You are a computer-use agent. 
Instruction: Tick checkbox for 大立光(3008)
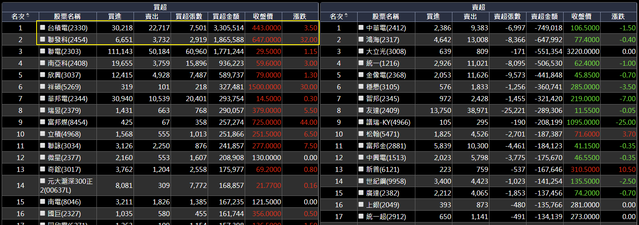click(x=361, y=51)
